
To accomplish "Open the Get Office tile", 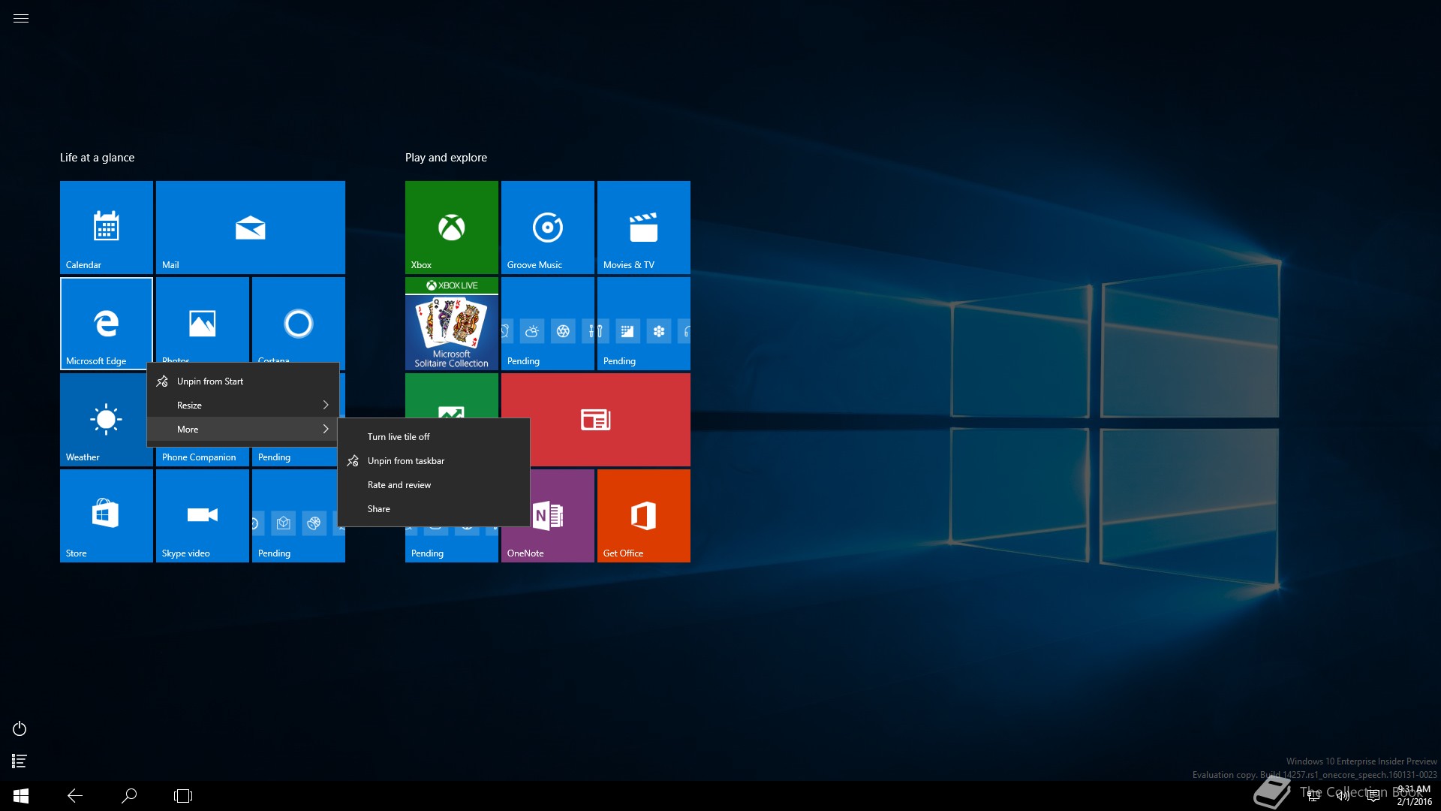I will [x=644, y=515].
